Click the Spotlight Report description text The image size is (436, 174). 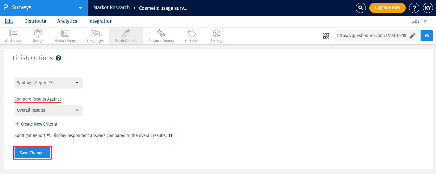pos(91,135)
